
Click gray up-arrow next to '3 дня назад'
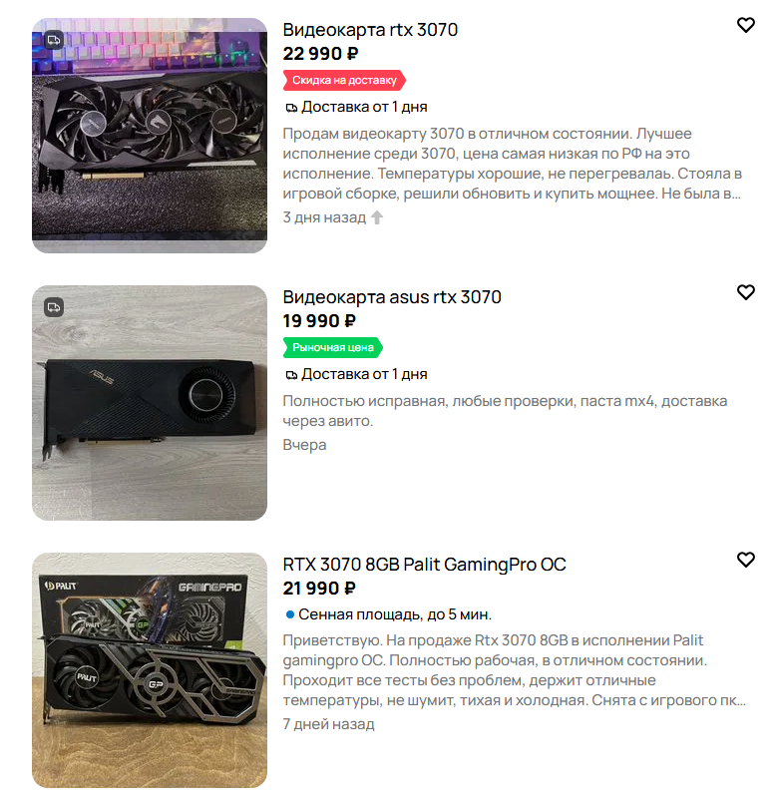[x=377, y=217]
